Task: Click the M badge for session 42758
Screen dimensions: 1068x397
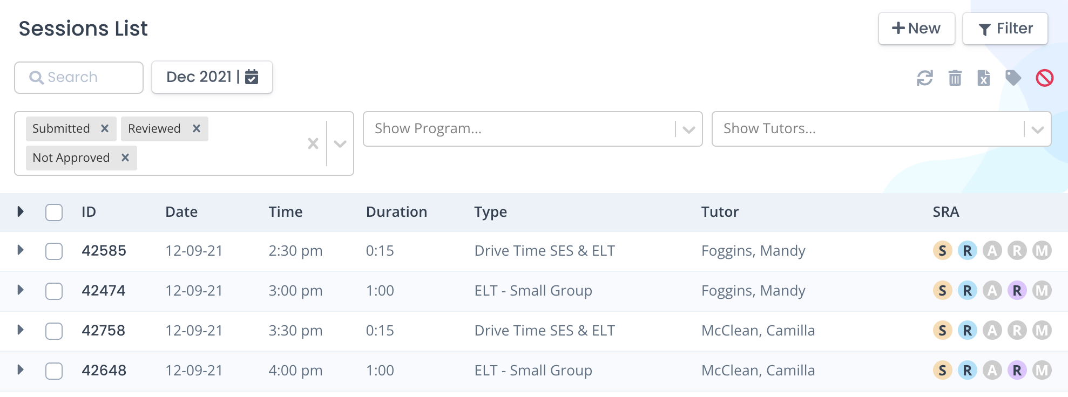Action: tap(1042, 331)
